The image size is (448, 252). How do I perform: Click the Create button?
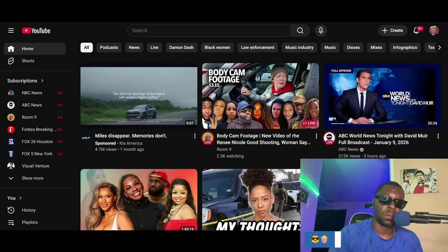393,30
